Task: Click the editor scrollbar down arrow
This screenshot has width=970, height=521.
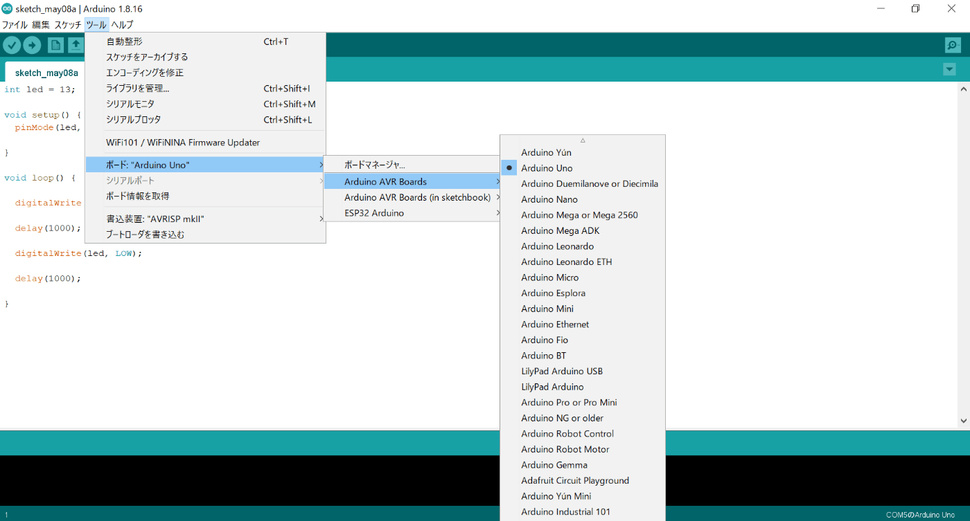Action: 964,421
